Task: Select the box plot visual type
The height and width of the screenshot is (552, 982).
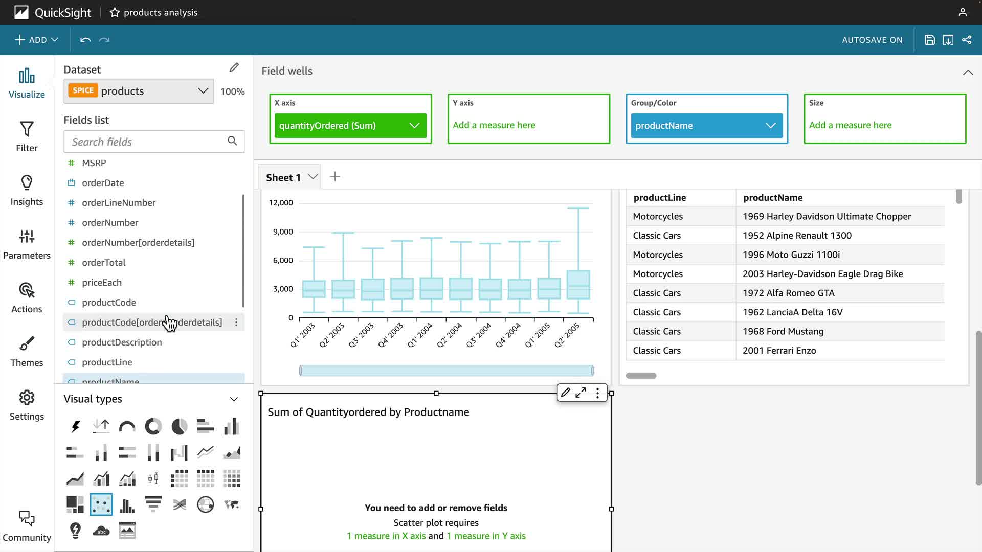Action: [x=153, y=479]
